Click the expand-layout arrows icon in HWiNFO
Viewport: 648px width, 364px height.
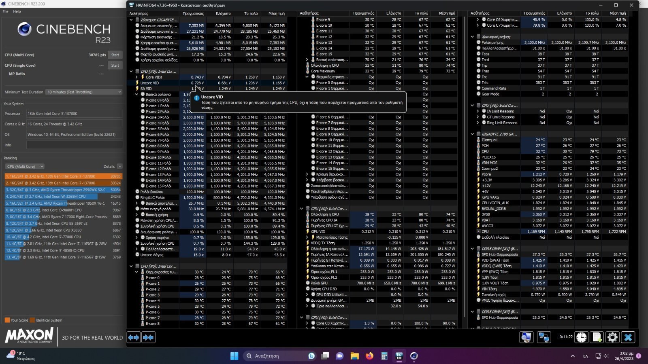[x=134, y=337]
